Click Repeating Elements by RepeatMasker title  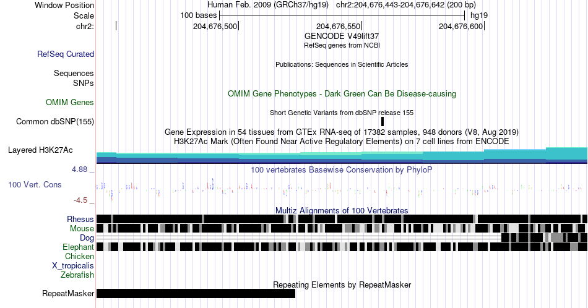[342, 284]
